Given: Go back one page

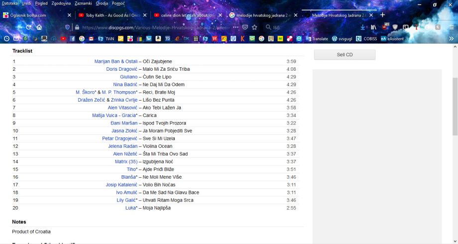Looking at the screenshot, I should click(x=6, y=27).
